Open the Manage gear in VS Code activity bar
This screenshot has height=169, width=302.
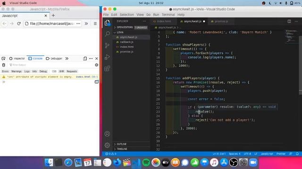click(107, 145)
